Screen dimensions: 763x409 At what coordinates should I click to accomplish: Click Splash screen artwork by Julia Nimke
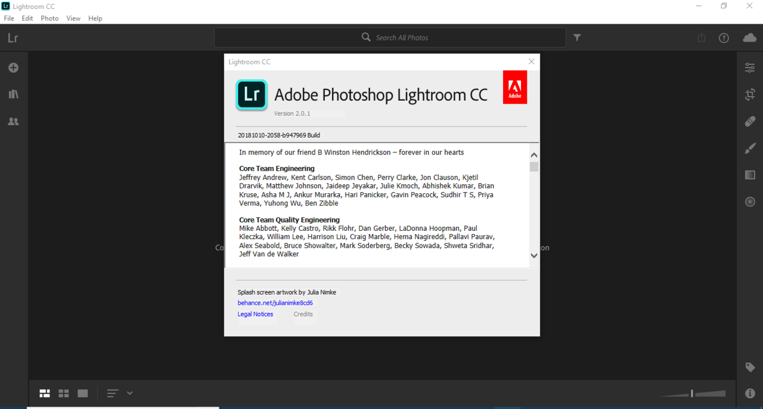(x=287, y=292)
